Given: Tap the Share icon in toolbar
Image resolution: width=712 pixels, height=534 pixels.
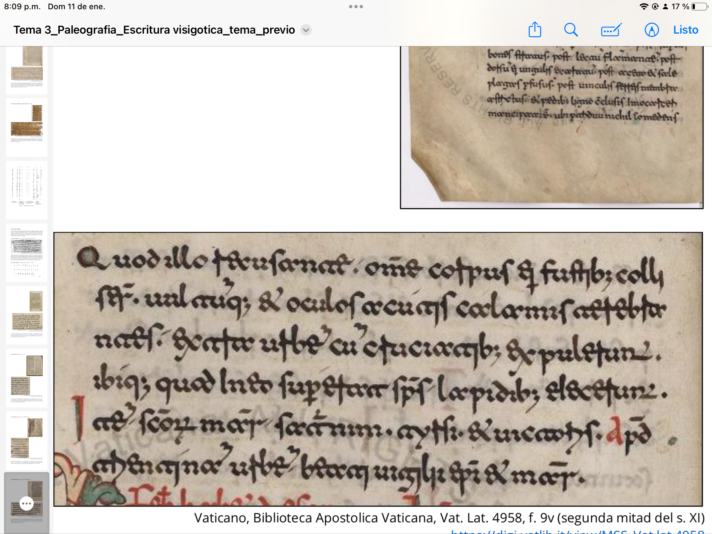Looking at the screenshot, I should pos(535,30).
